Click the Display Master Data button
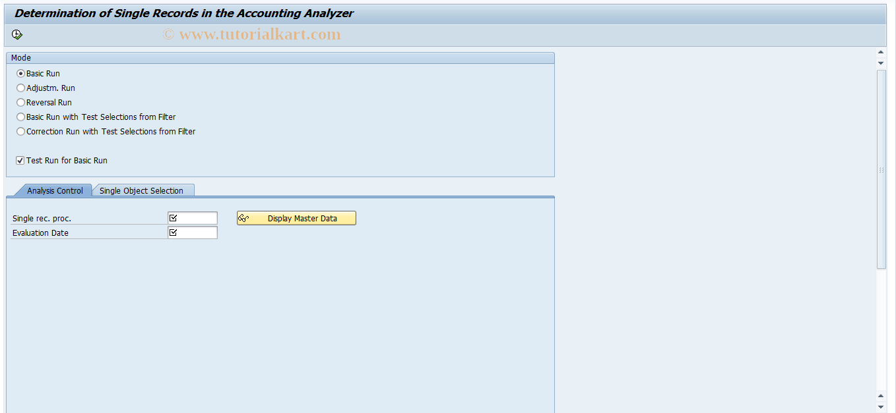This screenshot has height=413, width=896. [x=296, y=218]
